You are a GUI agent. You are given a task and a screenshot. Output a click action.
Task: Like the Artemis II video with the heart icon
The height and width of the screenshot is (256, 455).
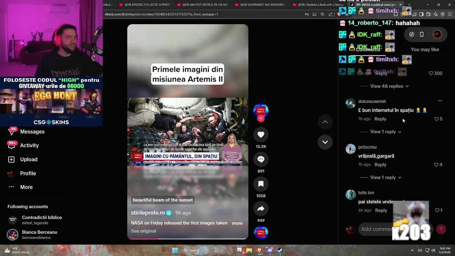[x=261, y=135]
